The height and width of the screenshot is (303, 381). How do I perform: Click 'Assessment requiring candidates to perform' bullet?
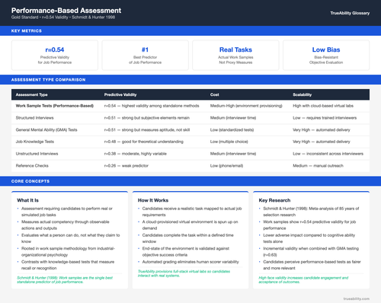(x=67, y=212)
